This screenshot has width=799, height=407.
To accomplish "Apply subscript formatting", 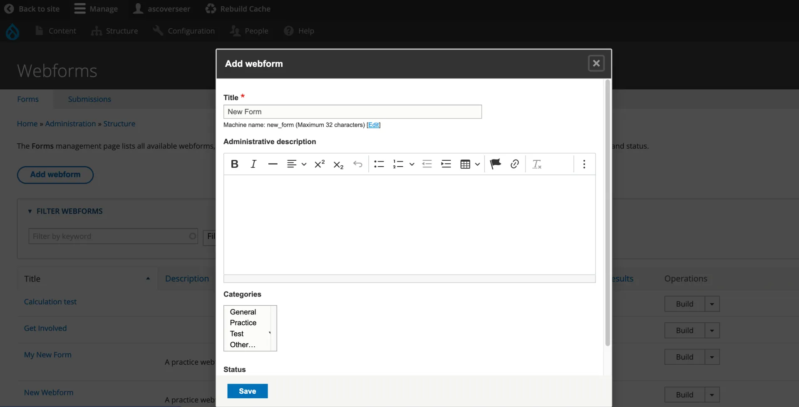I will [x=338, y=165].
